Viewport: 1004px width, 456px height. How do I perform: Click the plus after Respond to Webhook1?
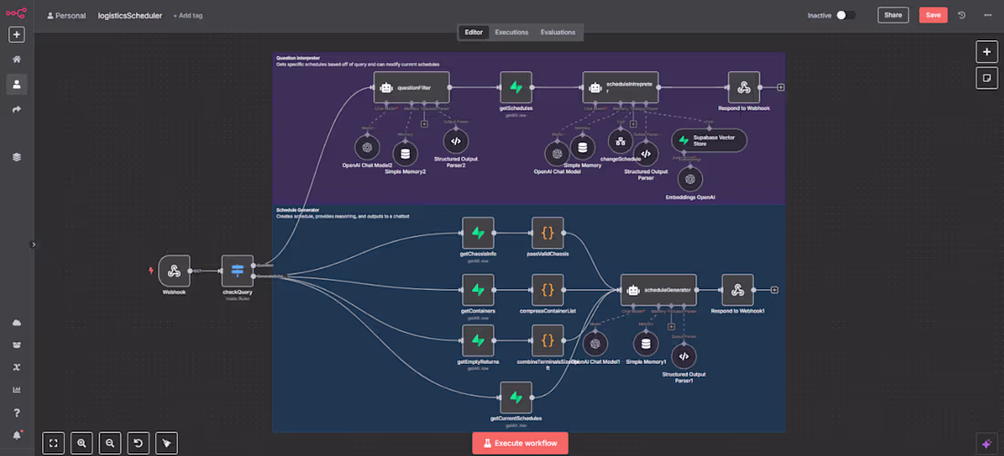pyautogui.click(x=774, y=290)
